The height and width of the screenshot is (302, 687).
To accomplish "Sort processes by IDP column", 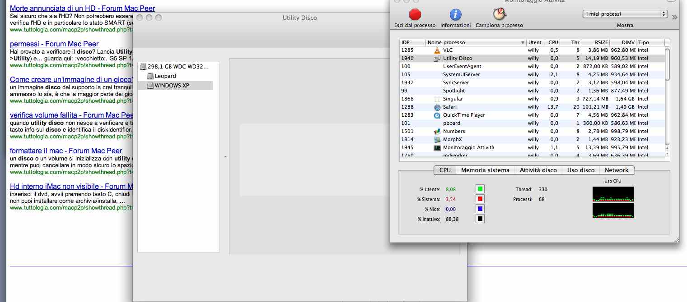I will pos(412,42).
